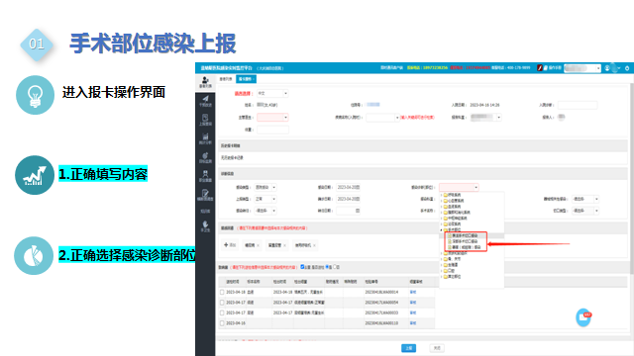Click the review link in the 2023-04-16 row
Image resolution: width=634 pixels, height=356 pixels.
tap(413, 323)
